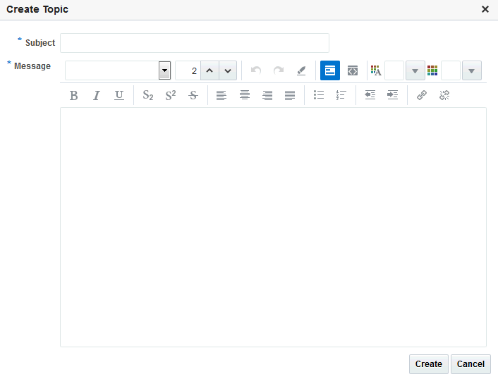The height and width of the screenshot is (379, 498).
Task: Open the font family dropdown
Action: [164, 70]
